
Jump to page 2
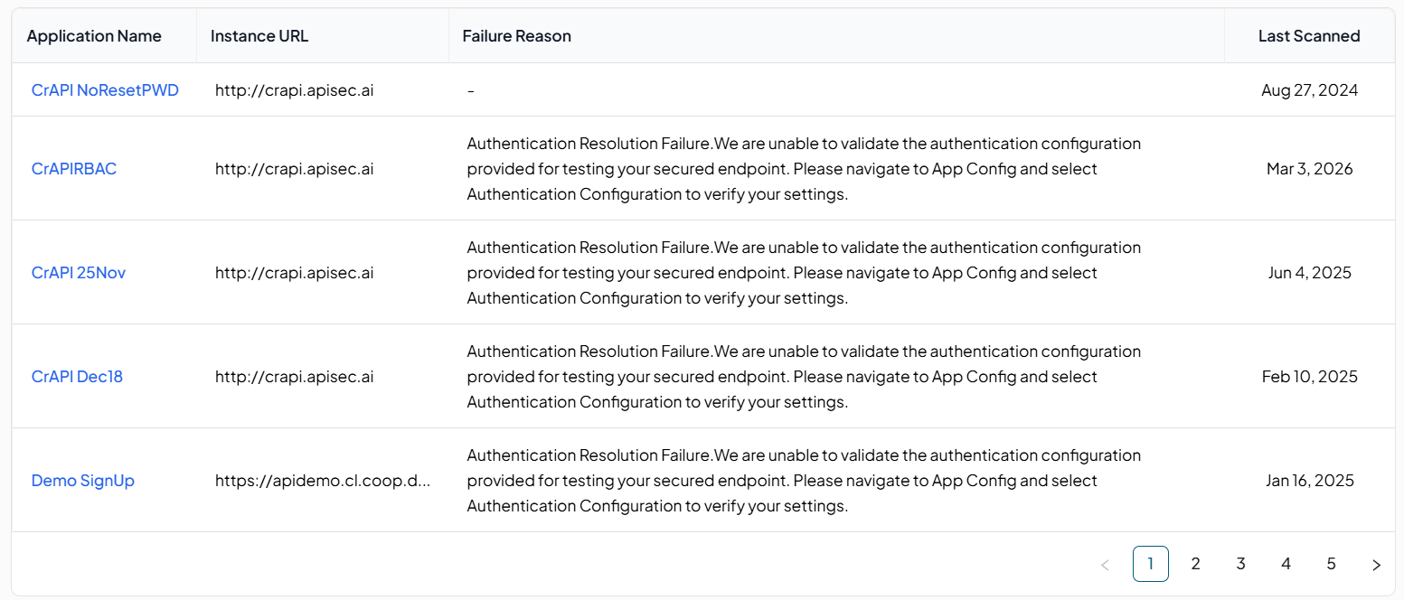tap(1195, 564)
